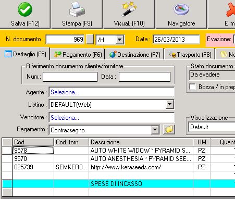Click the row selector of the 9578 row
235x199 pixels.
click(x=7, y=151)
